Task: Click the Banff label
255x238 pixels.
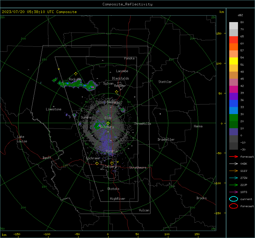Action: 47,158
